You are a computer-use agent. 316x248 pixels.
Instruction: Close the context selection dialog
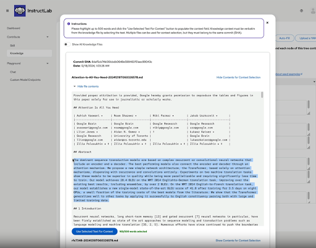(267, 23)
